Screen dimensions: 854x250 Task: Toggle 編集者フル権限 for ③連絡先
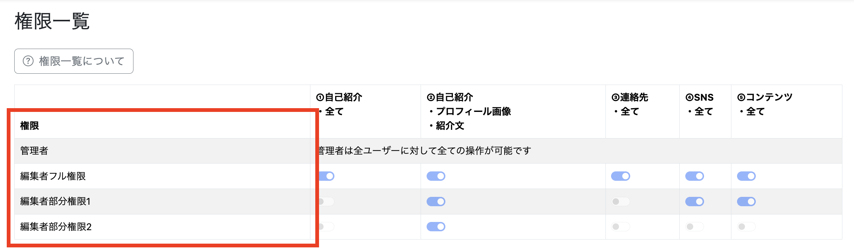tap(620, 176)
